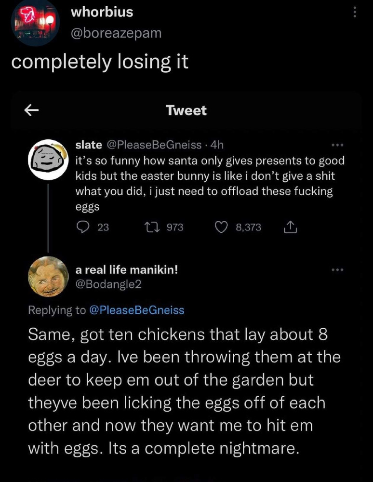Tap the whorbius display name
The height and width of the screenshot is (482, 373).
coord(102,12)
